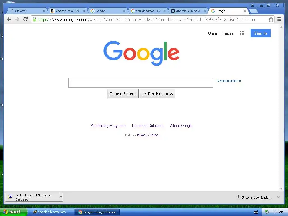This screenshot has height=216, width=288.
Task: Click Show all downloads link
Action: (x=256, y=197)
